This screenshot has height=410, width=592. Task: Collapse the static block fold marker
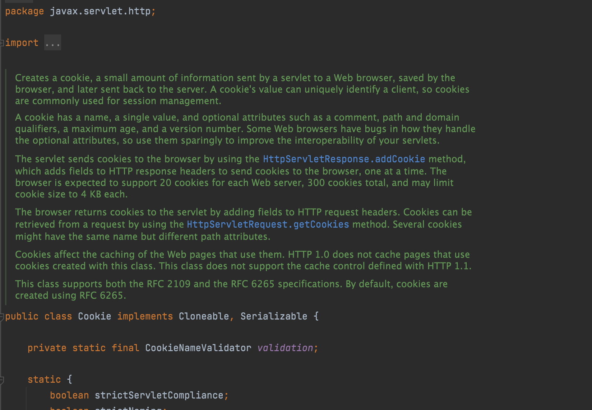coord(2,380)
